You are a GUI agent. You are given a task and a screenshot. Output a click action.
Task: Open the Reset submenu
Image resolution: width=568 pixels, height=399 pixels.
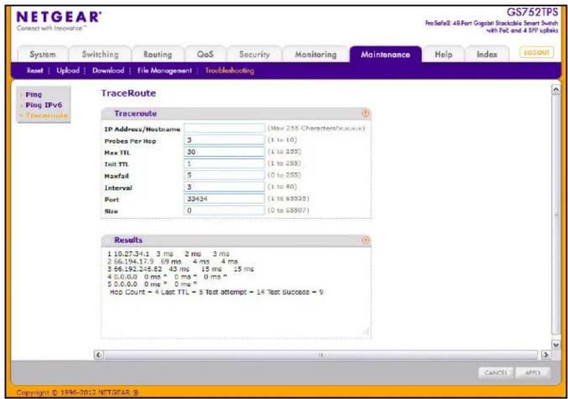(x=34, y=71)
